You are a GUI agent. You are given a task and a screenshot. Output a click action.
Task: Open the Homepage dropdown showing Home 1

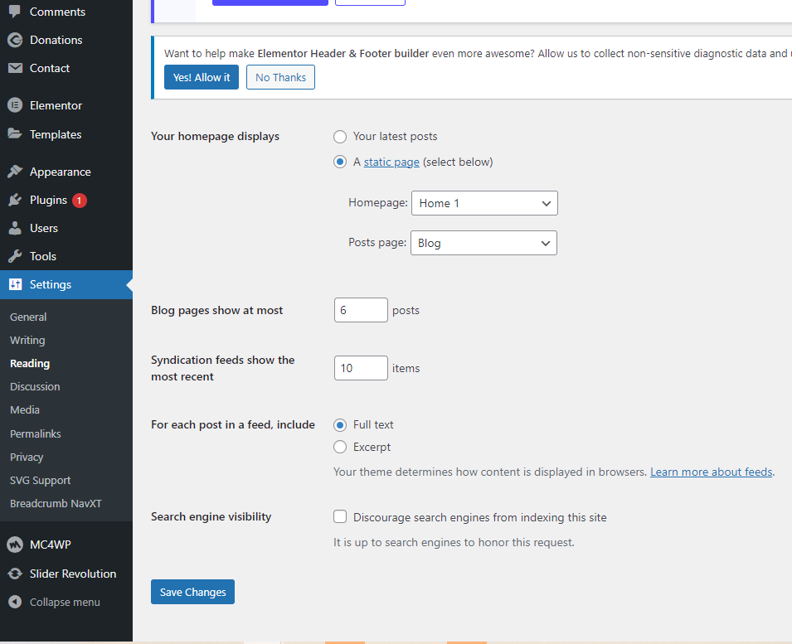tap(484, 203)
